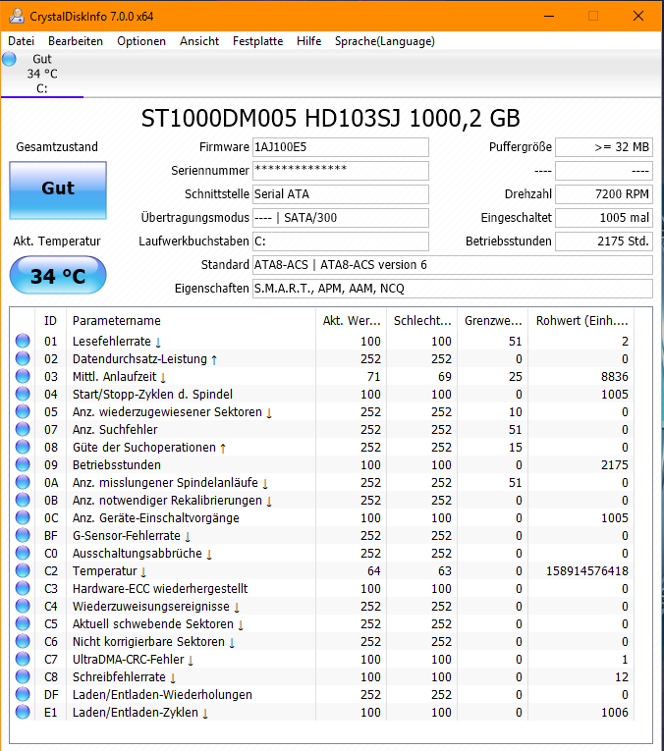Click status orb for Geräte-Einschaltvorgänge row
Viewport: 664px width, 751px height.
[x=23, y=517]
